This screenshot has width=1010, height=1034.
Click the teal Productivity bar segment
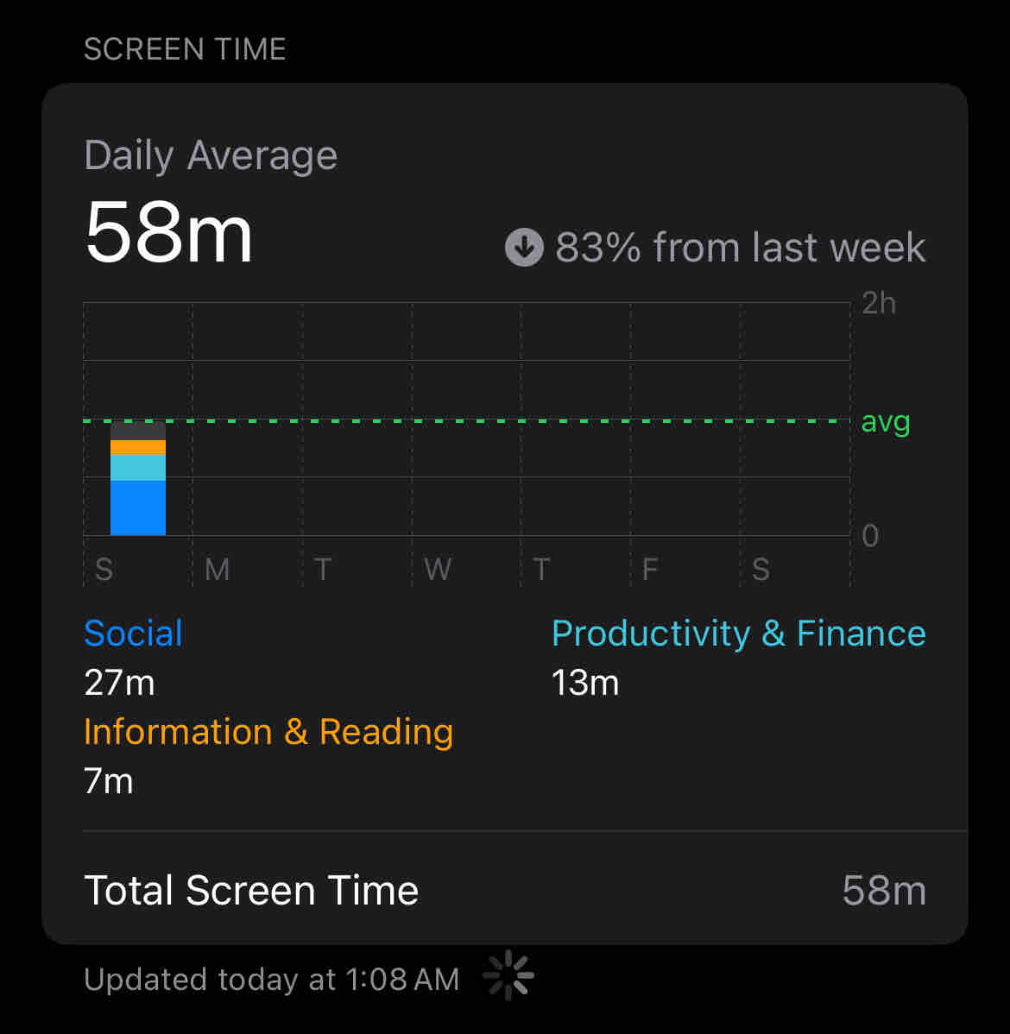click(138, 468)
